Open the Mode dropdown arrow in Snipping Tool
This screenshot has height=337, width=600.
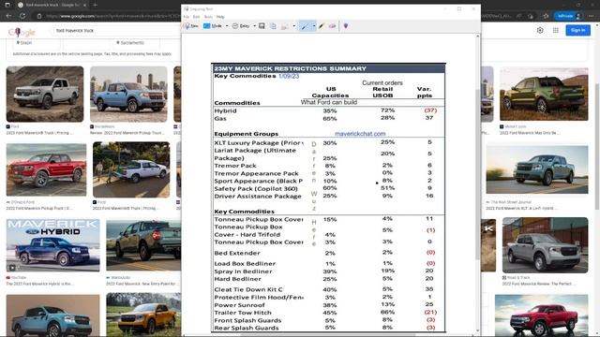click(227, 26)
